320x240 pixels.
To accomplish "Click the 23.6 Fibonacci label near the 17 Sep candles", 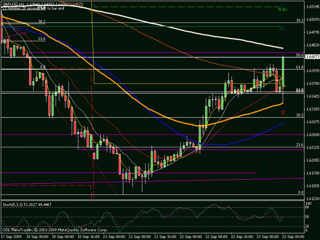I will coord(41,38).
